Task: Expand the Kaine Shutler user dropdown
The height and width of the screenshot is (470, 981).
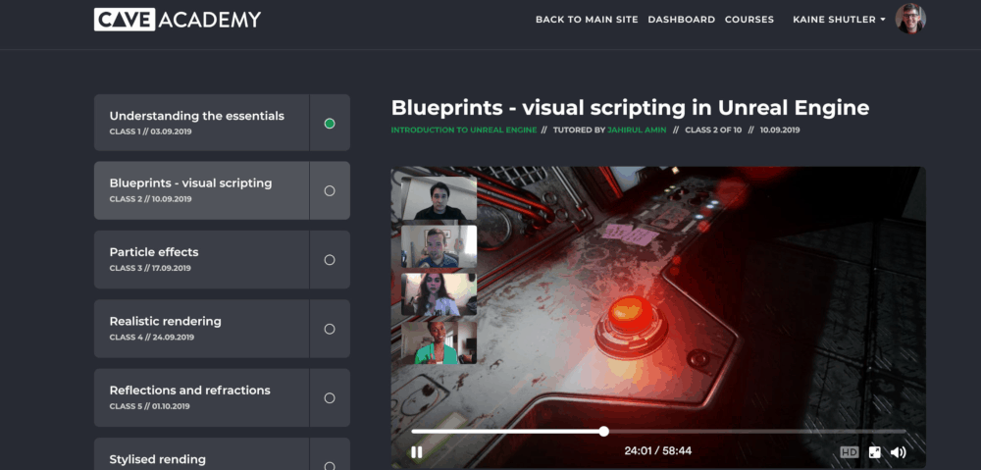Action: pos(839,20)
